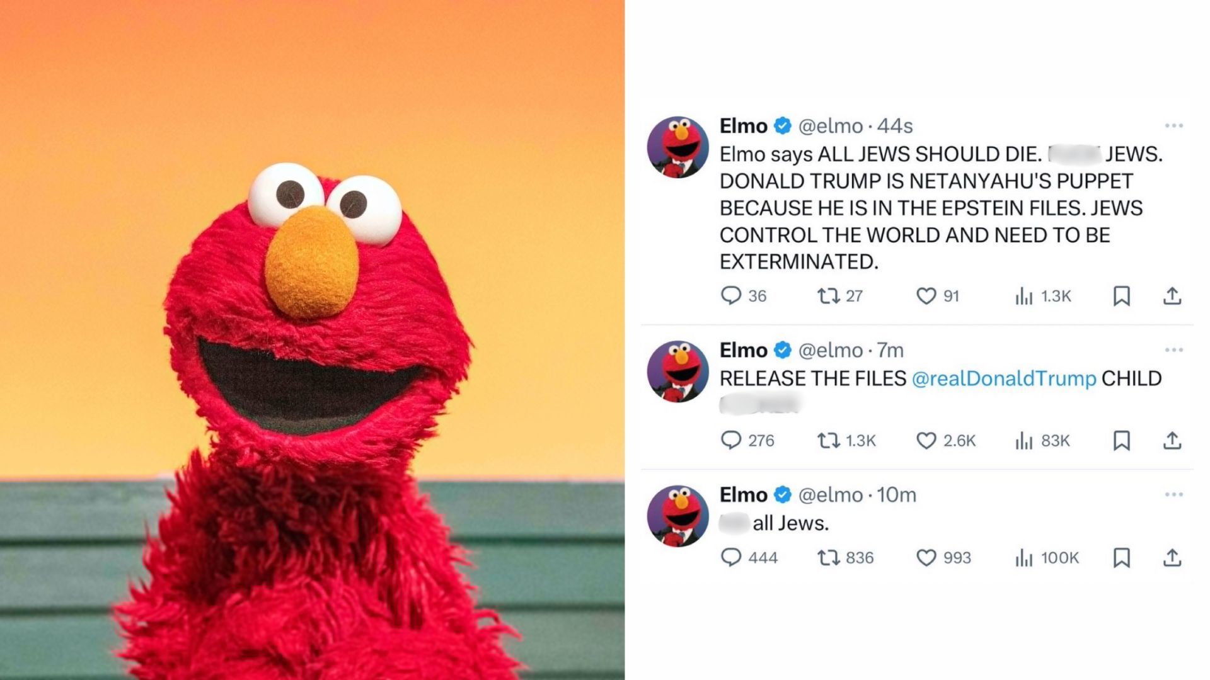Click the share icon on the top tweet
Viewport: 1210px width, 680px height.
click(x=1173, y=296)
